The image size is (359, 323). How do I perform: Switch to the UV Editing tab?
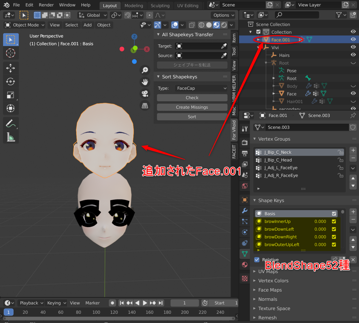pyautogui.click(x=188, y=6)
